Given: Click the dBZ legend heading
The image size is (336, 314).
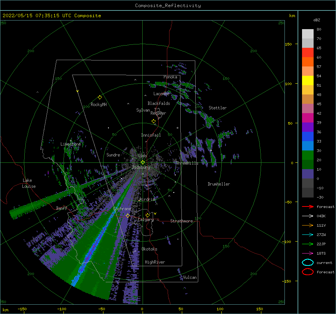Looking at the screenshot, I should click(x=317, y=20).
